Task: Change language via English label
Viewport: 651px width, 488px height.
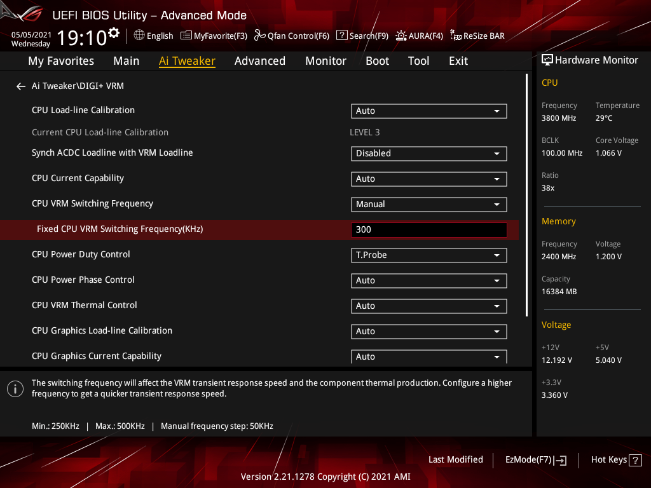Action: click(x=160, y=36)
